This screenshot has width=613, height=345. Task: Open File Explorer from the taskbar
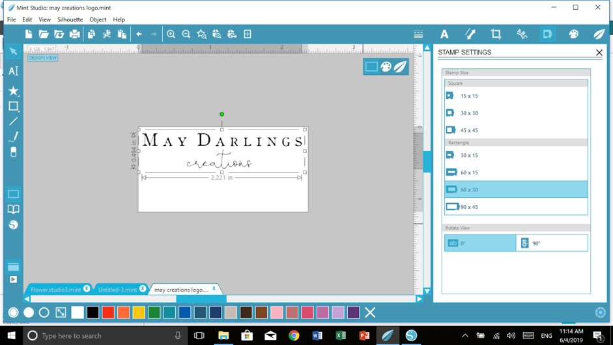[223, 336]
